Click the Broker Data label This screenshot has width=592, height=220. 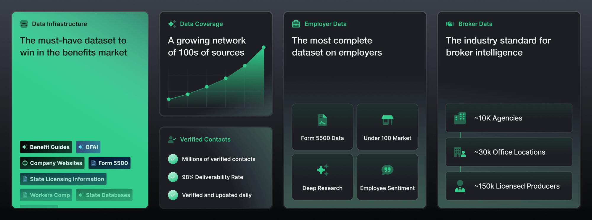475,24
